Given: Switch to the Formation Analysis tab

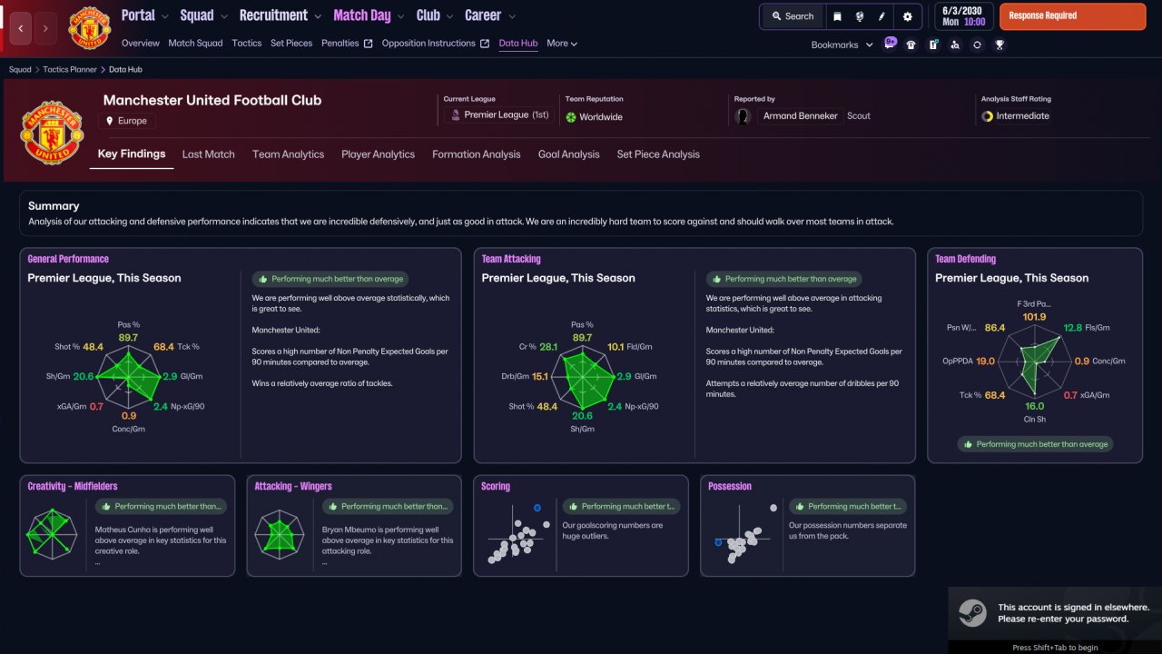Looking at the screenshot, I should click(x=477, y=154).
